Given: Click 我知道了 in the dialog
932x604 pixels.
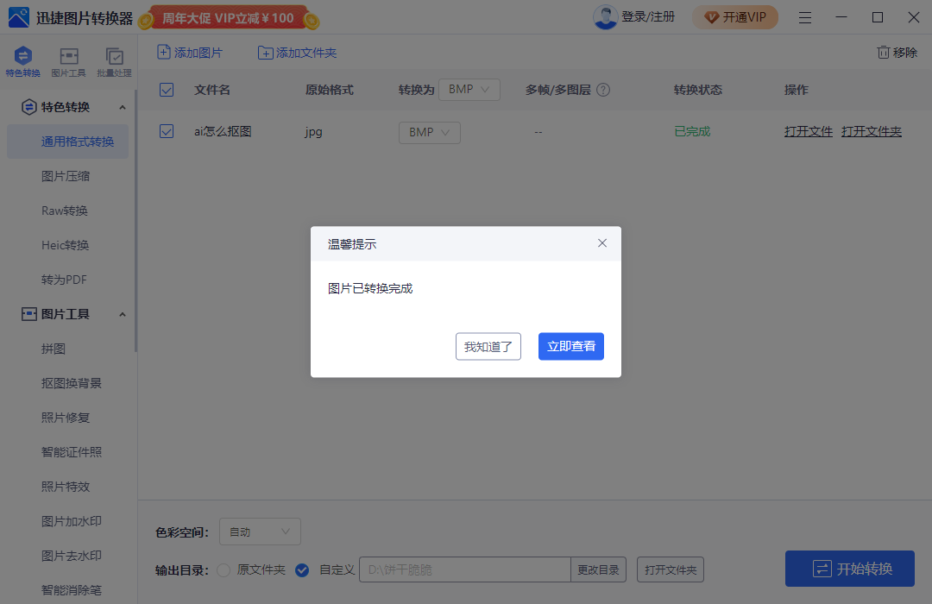Looking at the screenshot, I should pyautogui.click(x=488, y=347).
